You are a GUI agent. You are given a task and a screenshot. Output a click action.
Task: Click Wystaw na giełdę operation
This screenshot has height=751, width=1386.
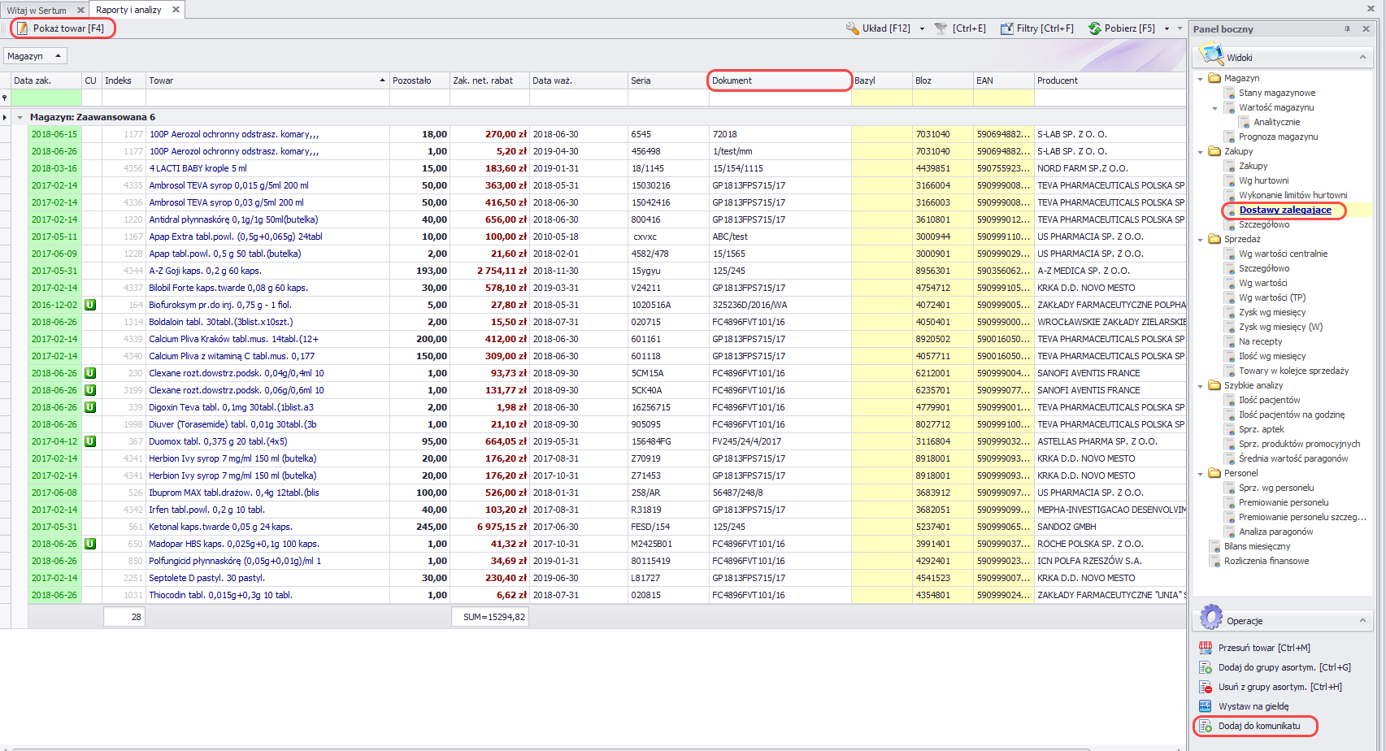(1206, 706)
